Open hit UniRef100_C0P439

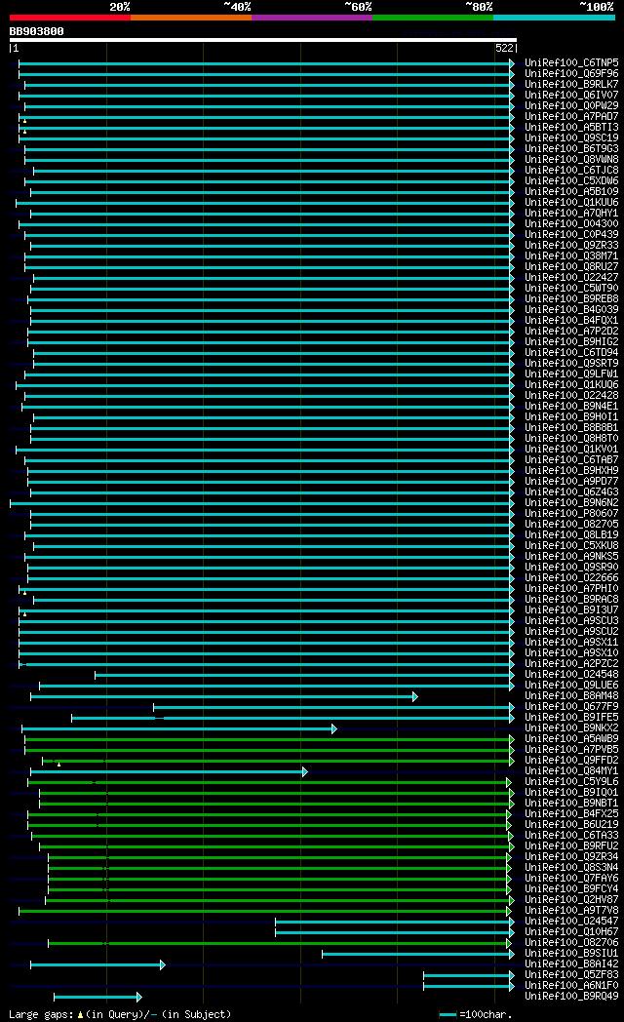[571, 235]
